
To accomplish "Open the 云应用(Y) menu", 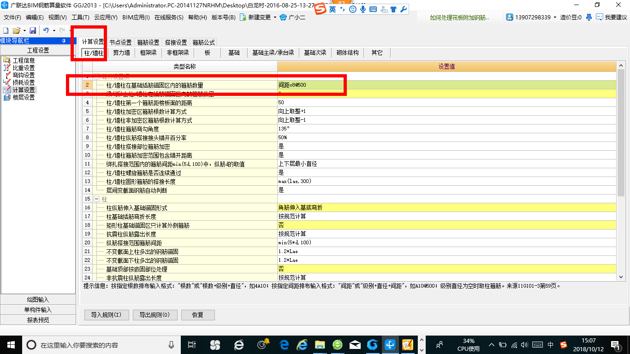I will [106, 18].
